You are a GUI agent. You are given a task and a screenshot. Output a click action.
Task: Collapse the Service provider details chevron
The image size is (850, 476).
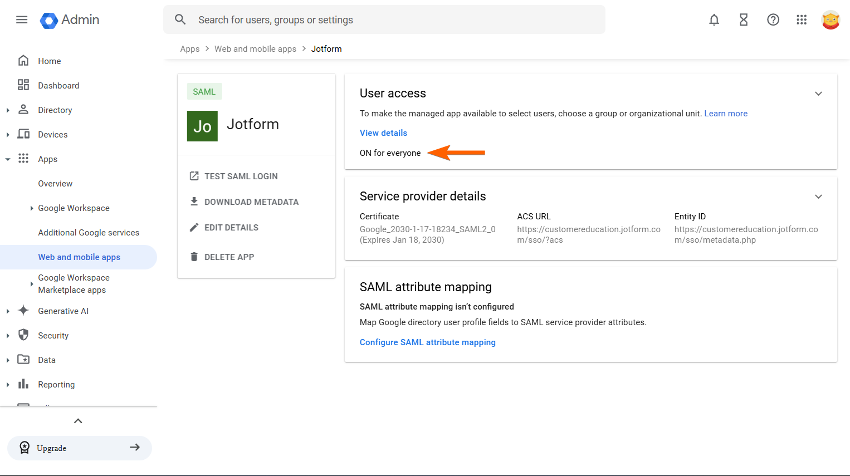pos(818,197)
